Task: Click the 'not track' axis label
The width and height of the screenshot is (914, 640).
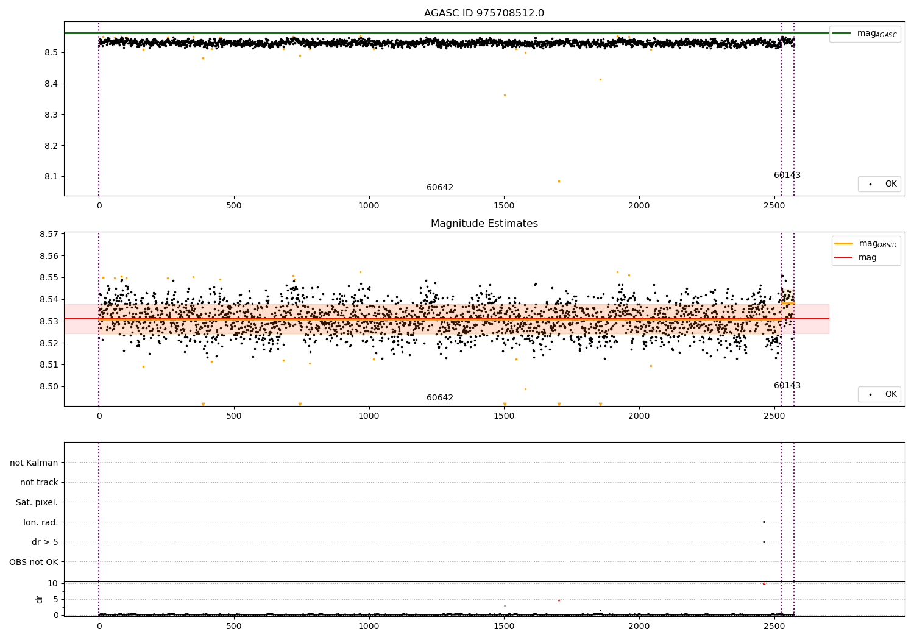Action: coord(39,483)
